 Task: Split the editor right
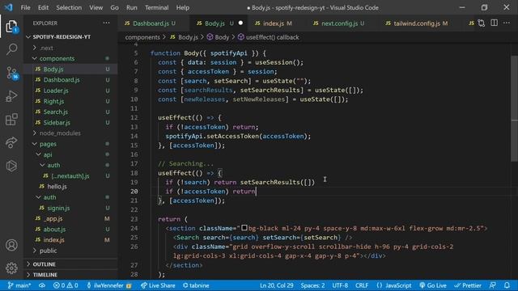pos(494,23)
